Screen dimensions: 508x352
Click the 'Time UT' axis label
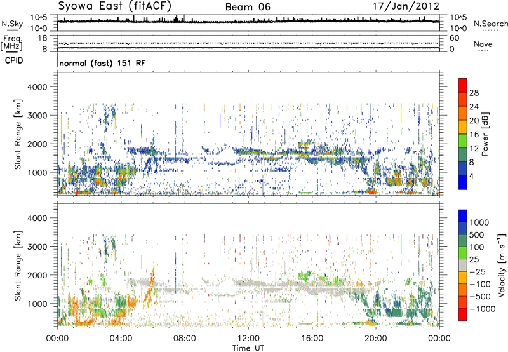point(248,348)
